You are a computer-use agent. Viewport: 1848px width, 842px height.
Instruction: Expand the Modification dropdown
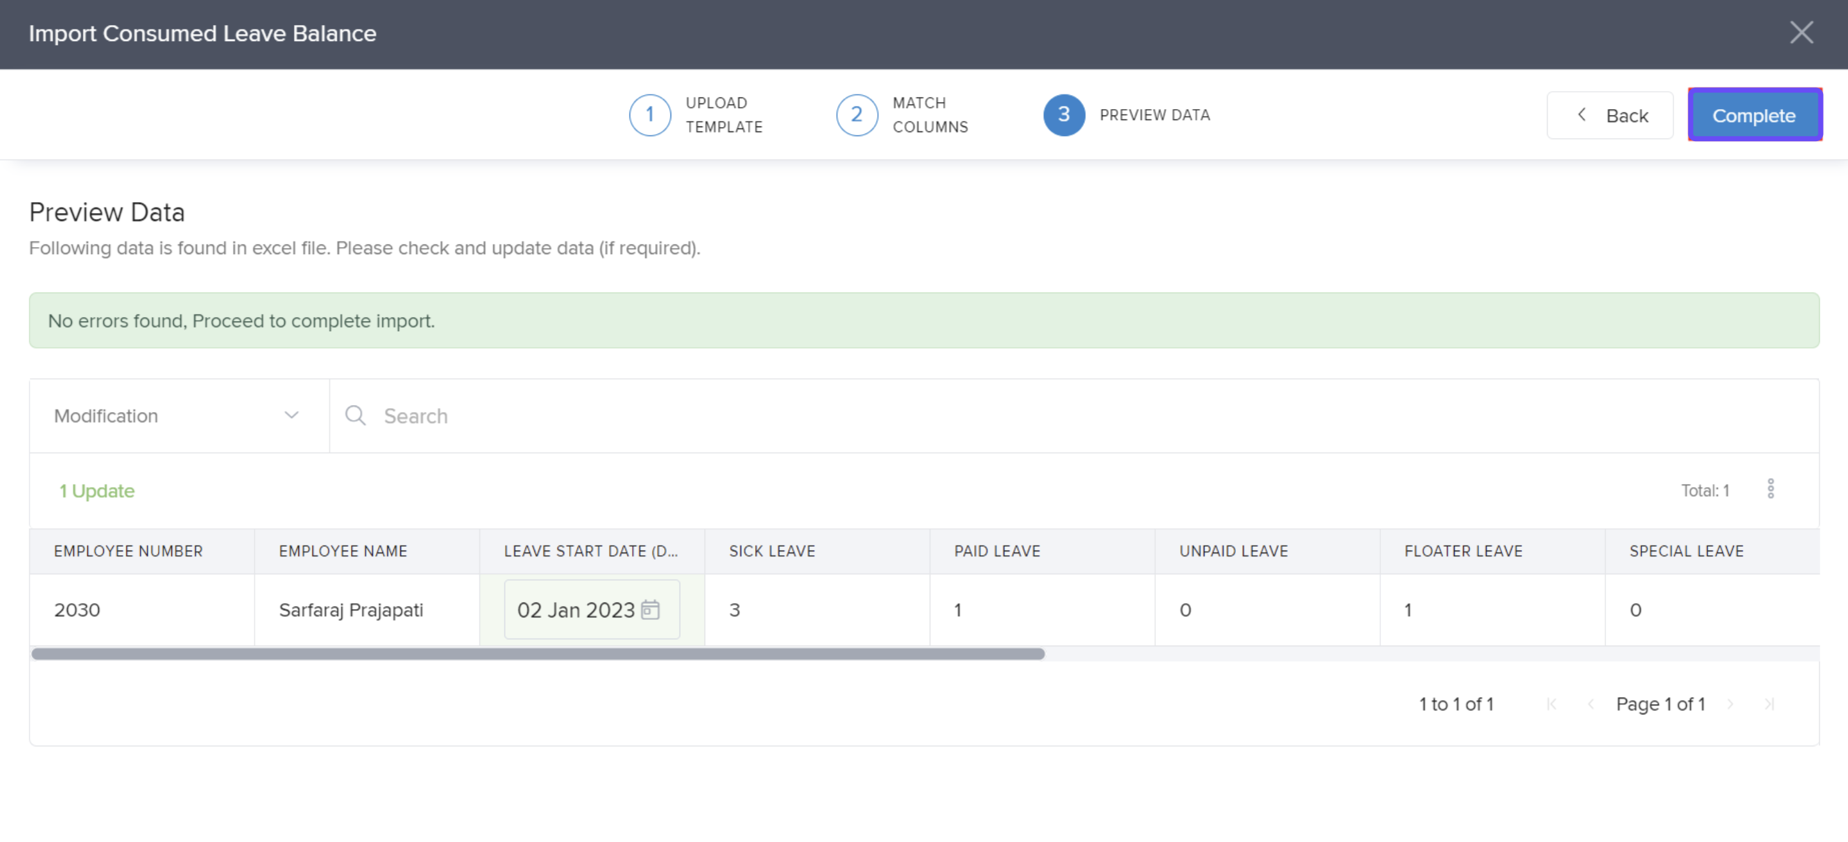click(x=178, y=416)
